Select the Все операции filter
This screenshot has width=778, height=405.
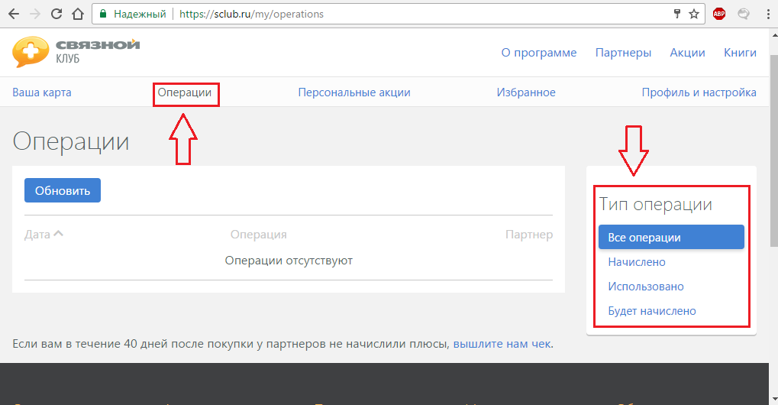click(x=670, y=238)
